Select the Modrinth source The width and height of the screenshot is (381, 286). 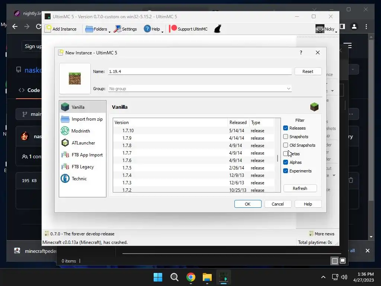(x=83, y=131)
